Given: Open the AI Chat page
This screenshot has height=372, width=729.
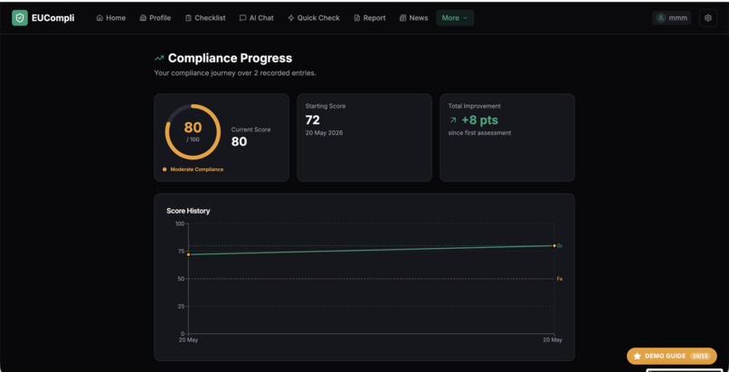Looking at the screenshot, I should pos(257,18).
